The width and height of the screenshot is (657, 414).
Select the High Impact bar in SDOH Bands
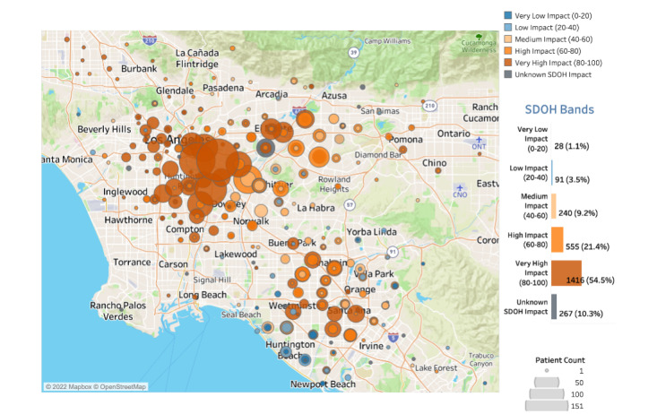click(x=557, y=239)
